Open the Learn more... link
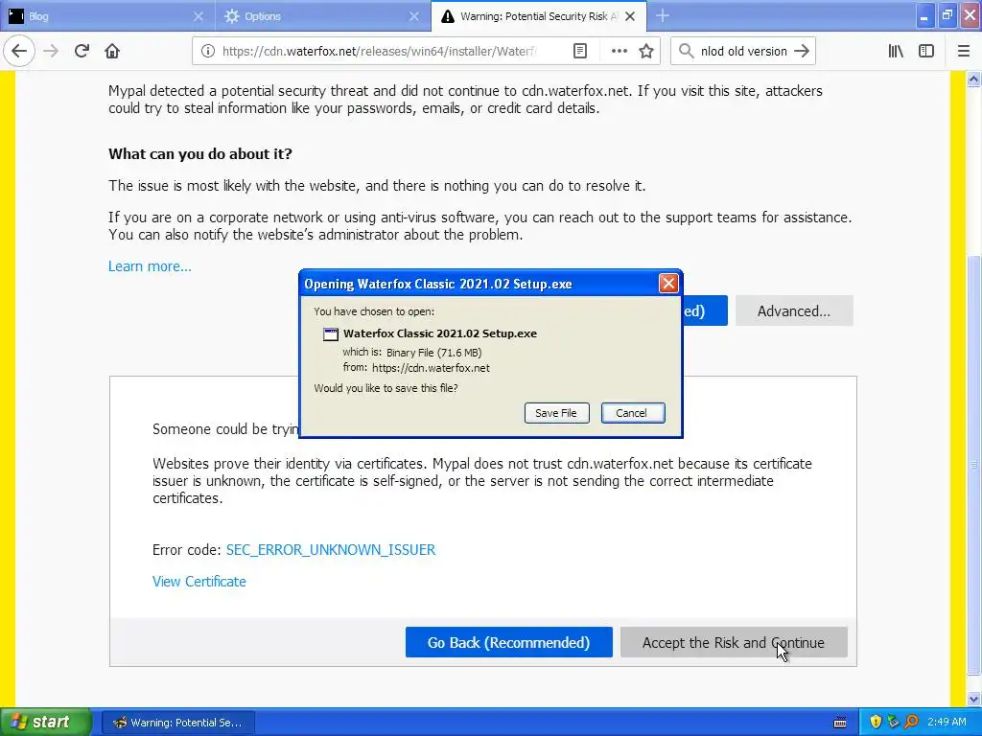The height and width of the screenshot is (736, 982). (x=150, y=266)
